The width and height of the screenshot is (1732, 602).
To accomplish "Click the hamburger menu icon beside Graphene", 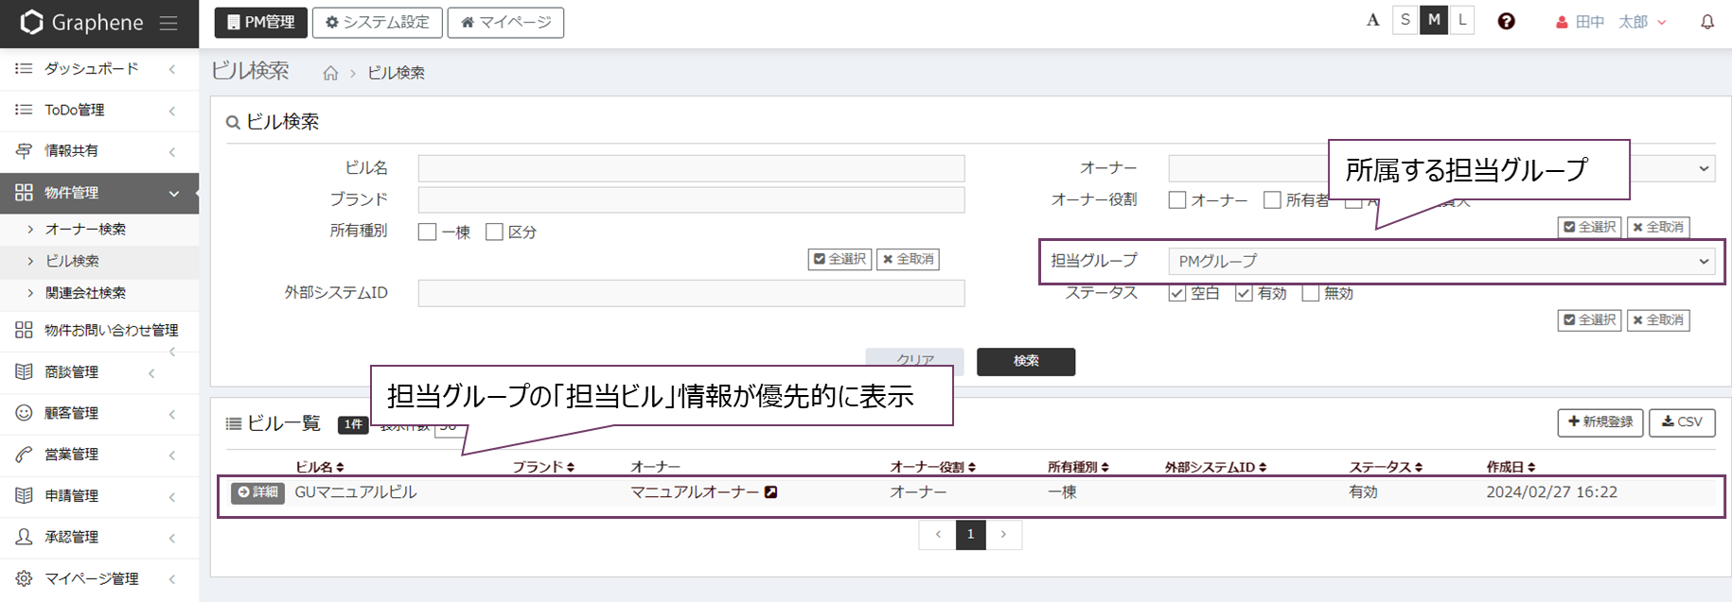I will coord(168,23).
